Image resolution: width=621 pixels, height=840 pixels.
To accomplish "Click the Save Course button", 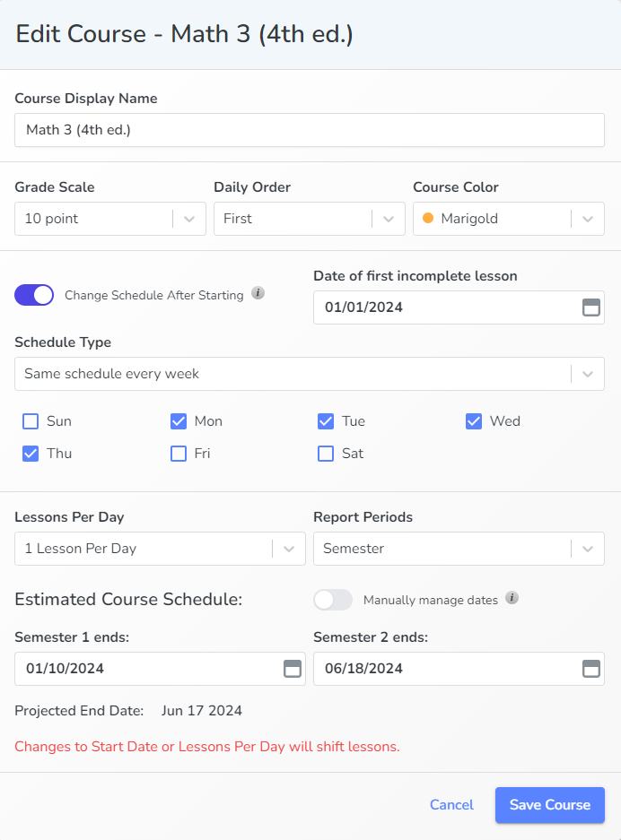I will point(550,805).
